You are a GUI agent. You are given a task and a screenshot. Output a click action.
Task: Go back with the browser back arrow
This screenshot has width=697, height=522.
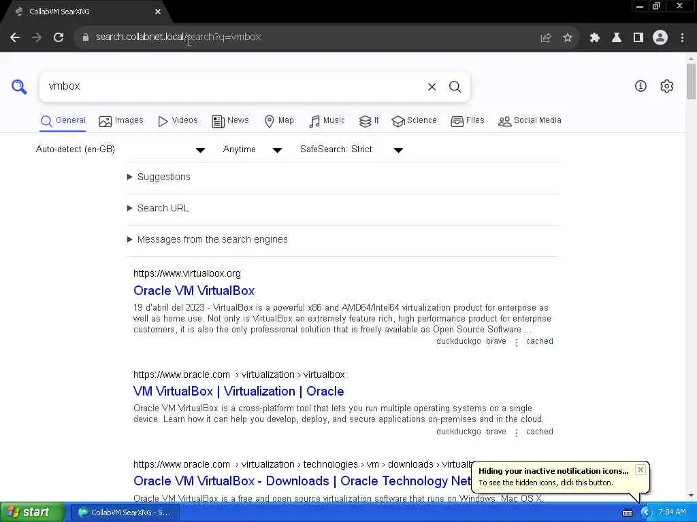[15, 37]
